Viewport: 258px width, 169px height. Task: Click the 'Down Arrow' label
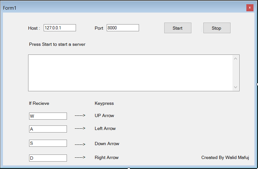[x=107, y=144]
